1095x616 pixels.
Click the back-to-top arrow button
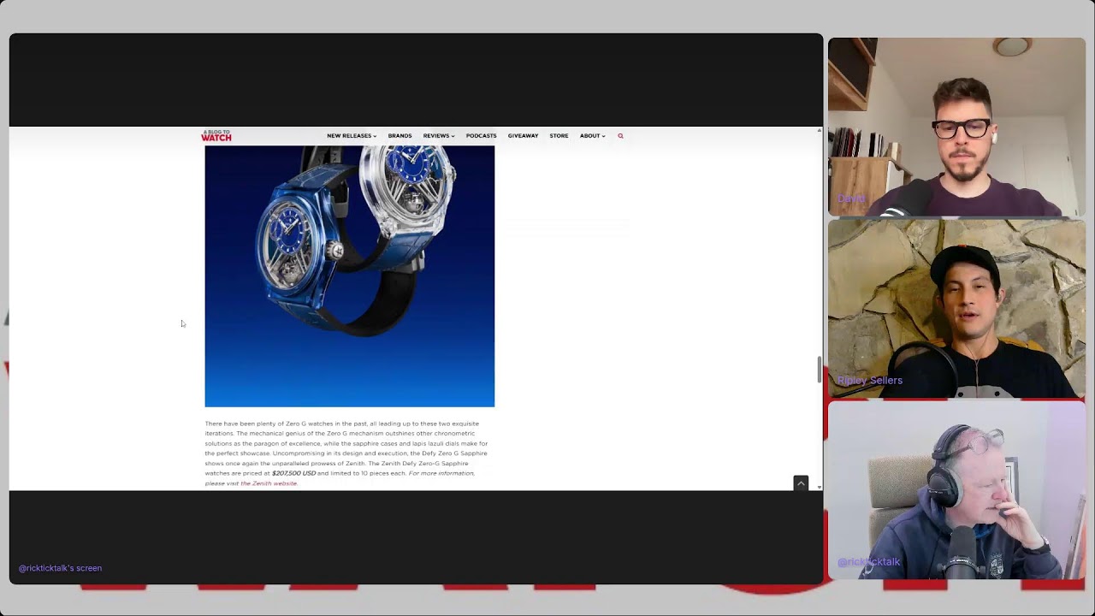coord(801,483)
